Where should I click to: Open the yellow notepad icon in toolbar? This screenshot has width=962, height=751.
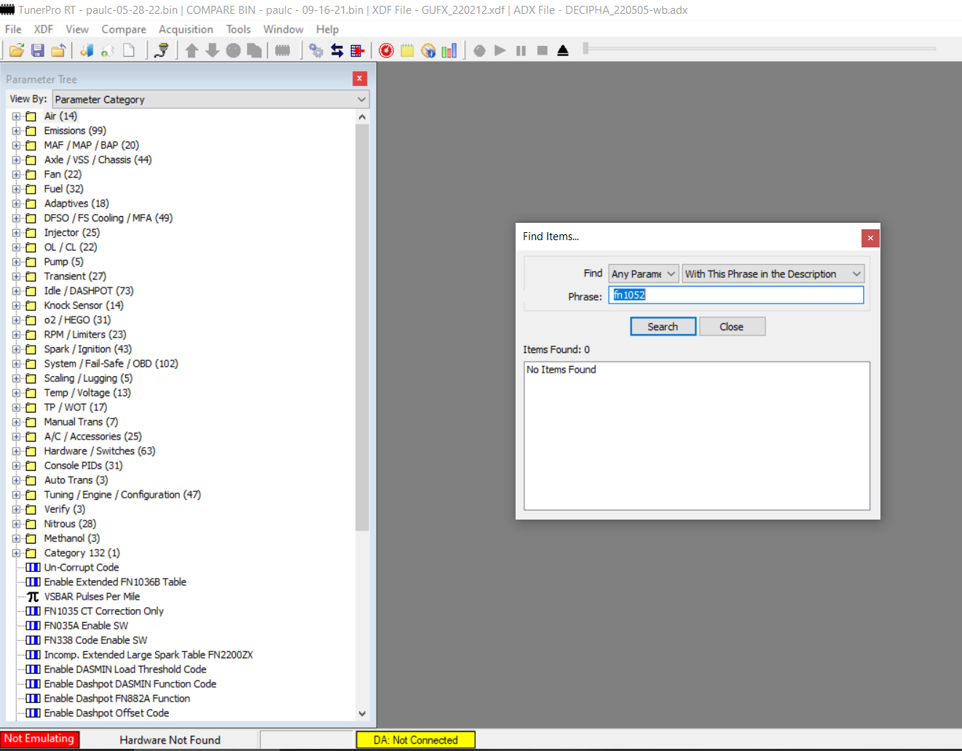[407, 50]
